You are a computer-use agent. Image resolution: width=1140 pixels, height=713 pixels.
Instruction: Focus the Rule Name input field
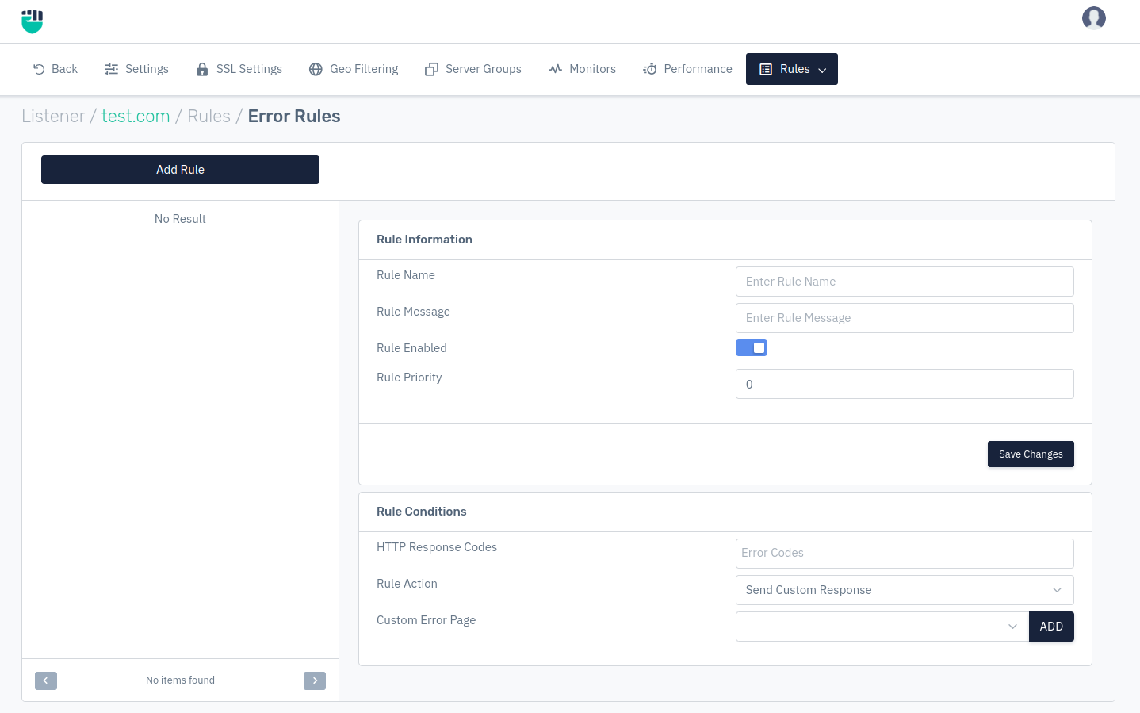coord(905,282)
